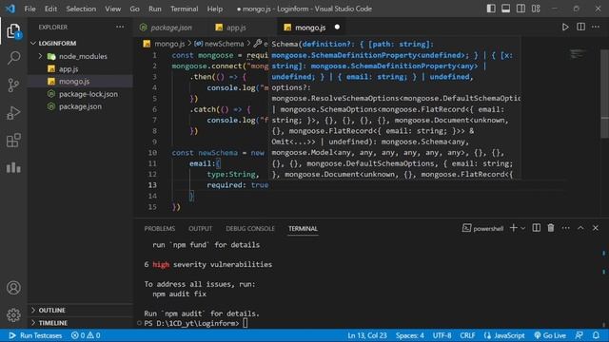This screenshot has height=342, width=609.
Task: Open the Run menu
Action: pos(154,9)
